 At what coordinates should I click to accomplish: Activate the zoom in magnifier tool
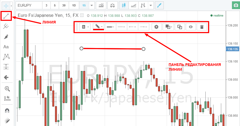click(x=7, y=89)
